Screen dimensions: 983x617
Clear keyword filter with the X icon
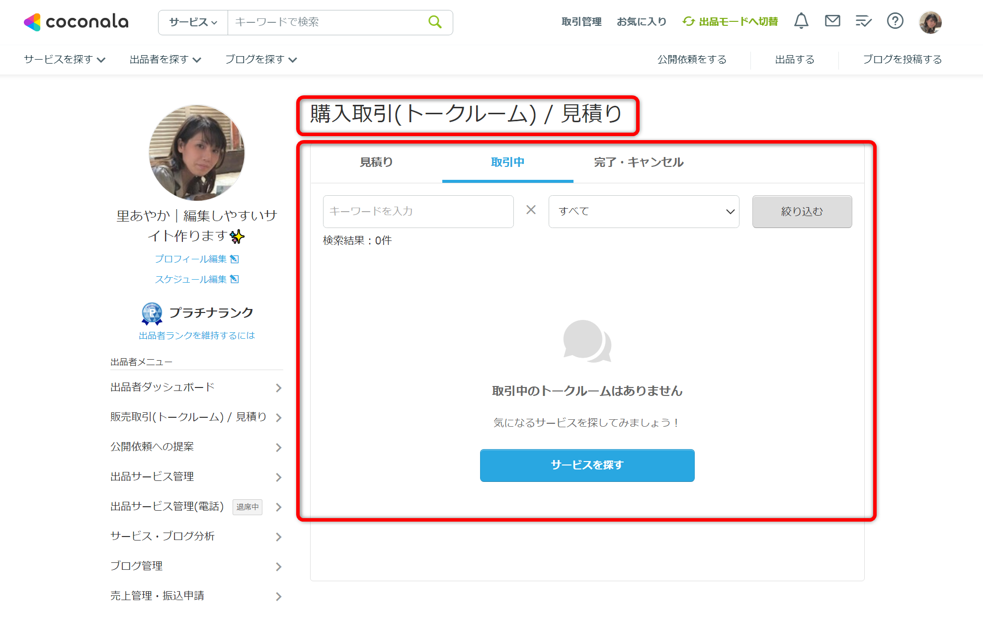coord(531,210)
